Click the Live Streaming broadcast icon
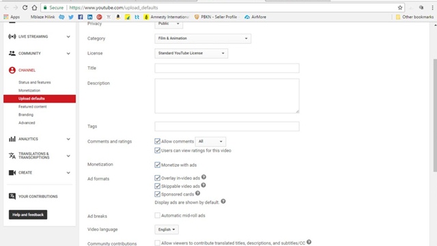Viewport: 437px width, 246px height. coord(12,36)
